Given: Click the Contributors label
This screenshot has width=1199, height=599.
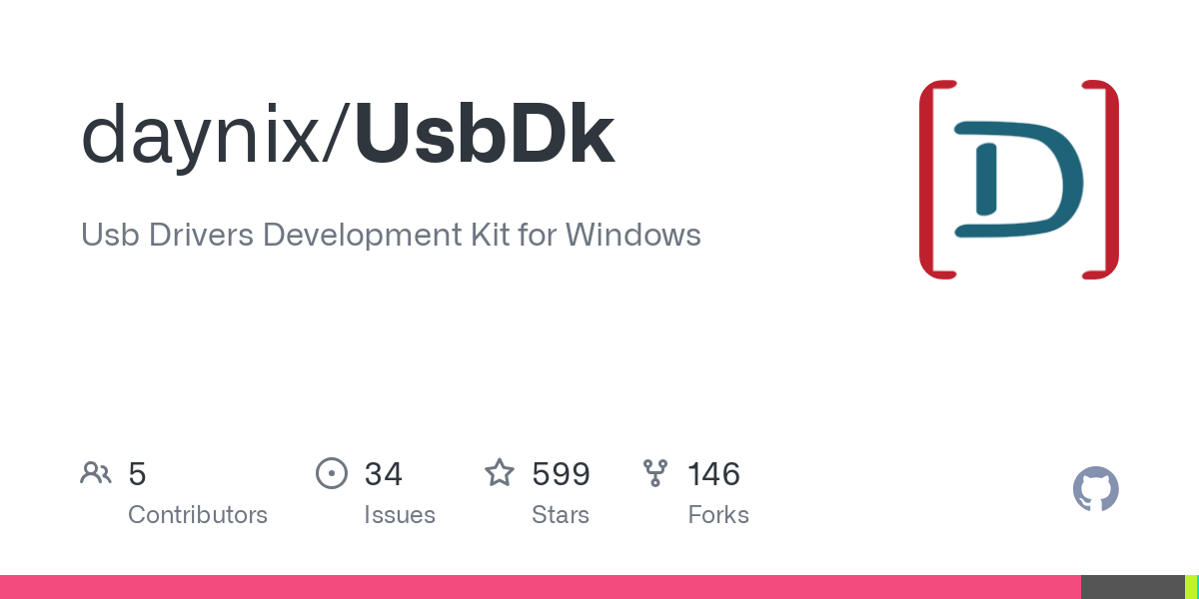Looking at the screenshot, I should [198, 515].
